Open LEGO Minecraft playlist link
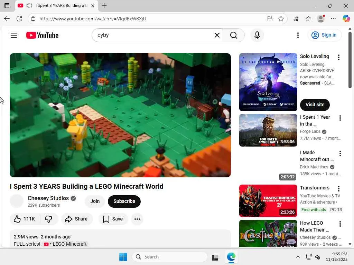The height and width of the screenshot is (265, 354). pos(65,244)
